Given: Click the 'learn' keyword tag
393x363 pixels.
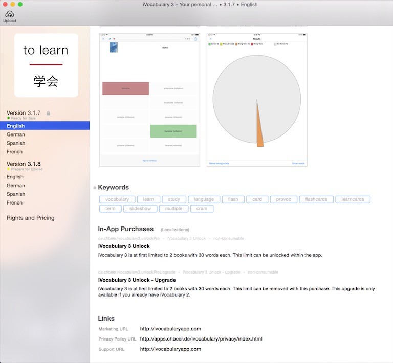Looking at the screenshot, I should 148,199.
